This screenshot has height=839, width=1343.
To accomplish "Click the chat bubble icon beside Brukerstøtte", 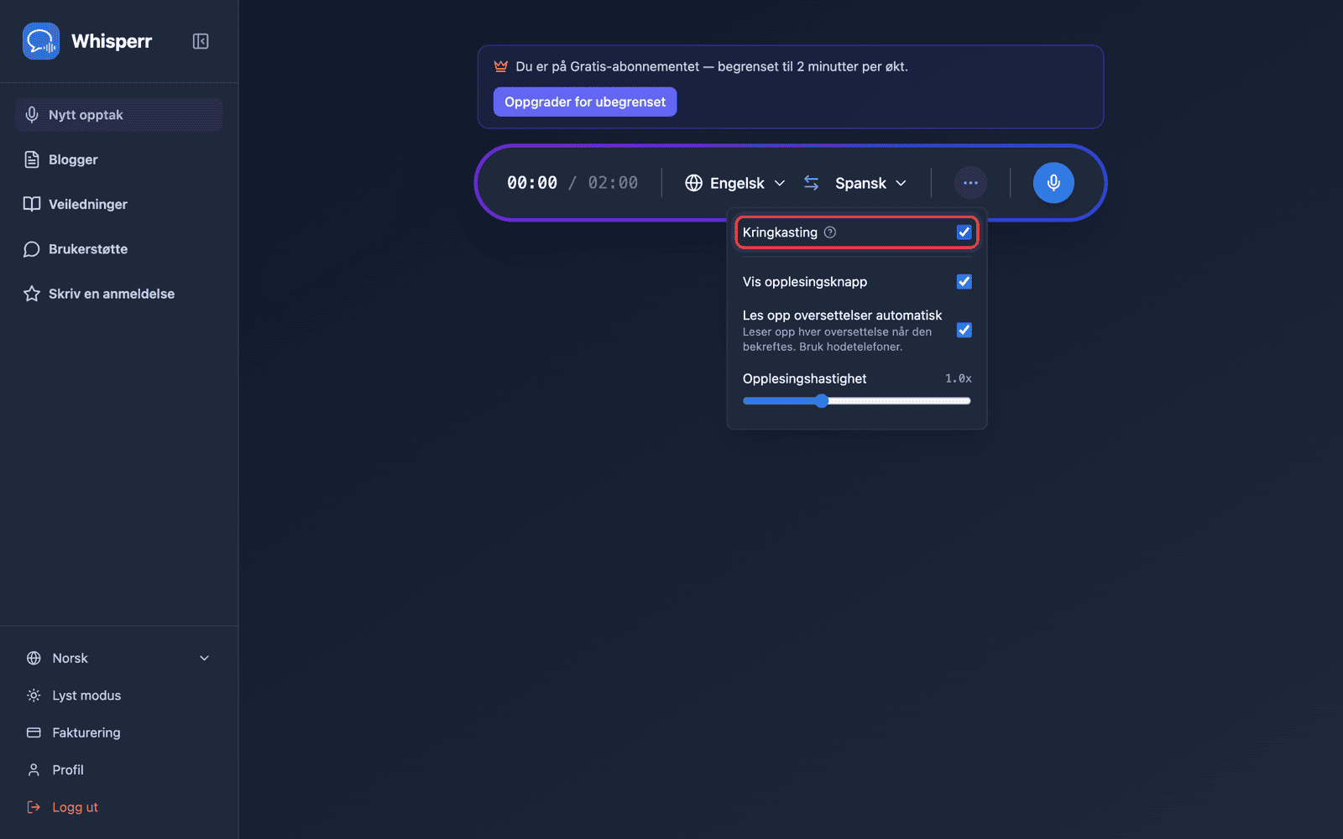I will point(32,249).
